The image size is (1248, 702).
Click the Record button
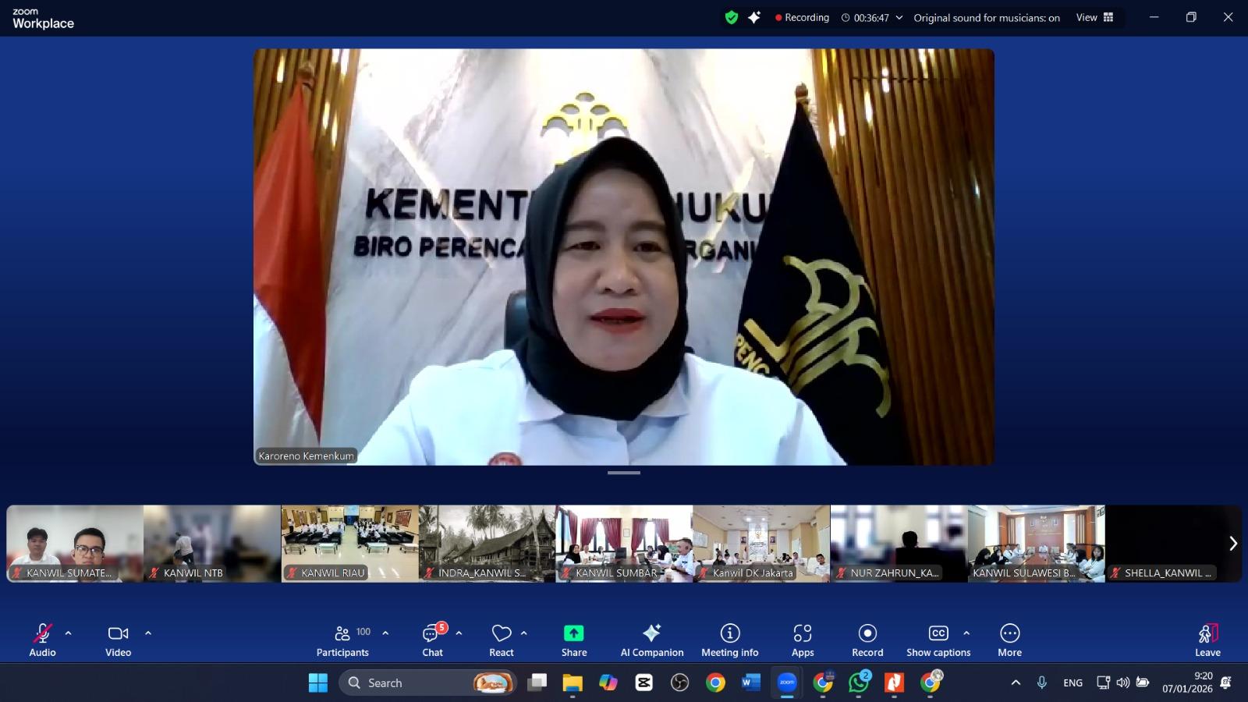click(x=867, y=640)
